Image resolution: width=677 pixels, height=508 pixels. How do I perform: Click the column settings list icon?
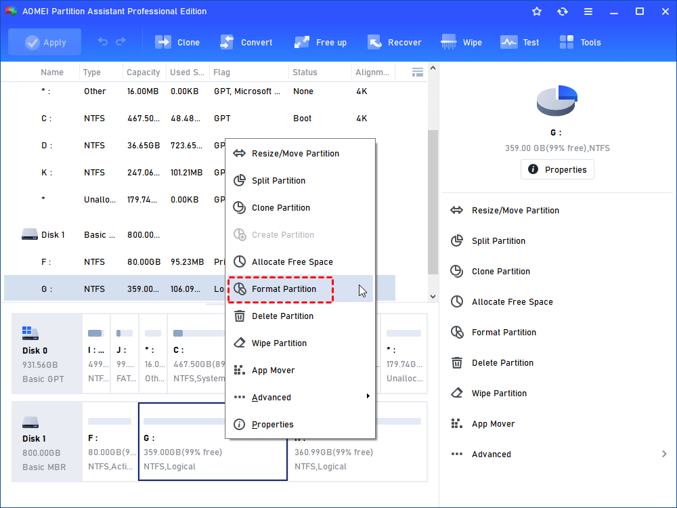418,72
